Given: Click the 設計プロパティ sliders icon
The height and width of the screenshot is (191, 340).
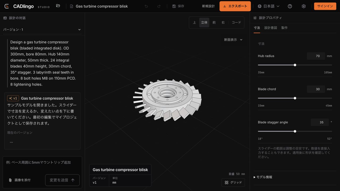Looking at the screenshot, I should pyautogui.click(x=255, y=18).
